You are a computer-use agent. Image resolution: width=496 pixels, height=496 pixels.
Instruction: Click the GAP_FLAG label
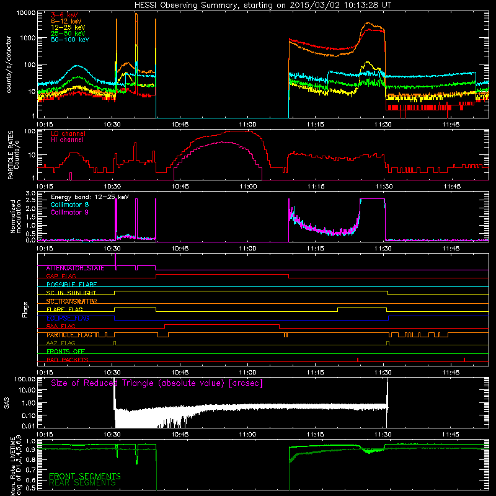point(61,276)
